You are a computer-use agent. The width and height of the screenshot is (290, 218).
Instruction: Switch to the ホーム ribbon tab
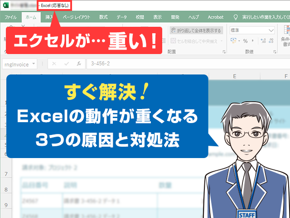[x=31, y=17]
